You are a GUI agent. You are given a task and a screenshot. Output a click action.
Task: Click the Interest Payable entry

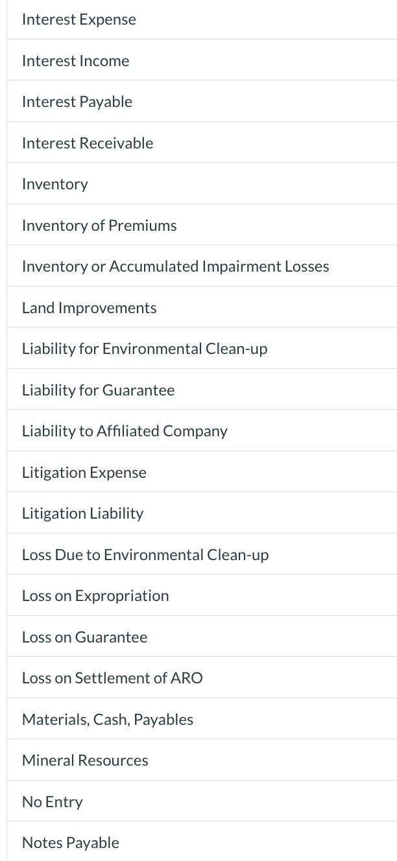[x=77, y=101]
